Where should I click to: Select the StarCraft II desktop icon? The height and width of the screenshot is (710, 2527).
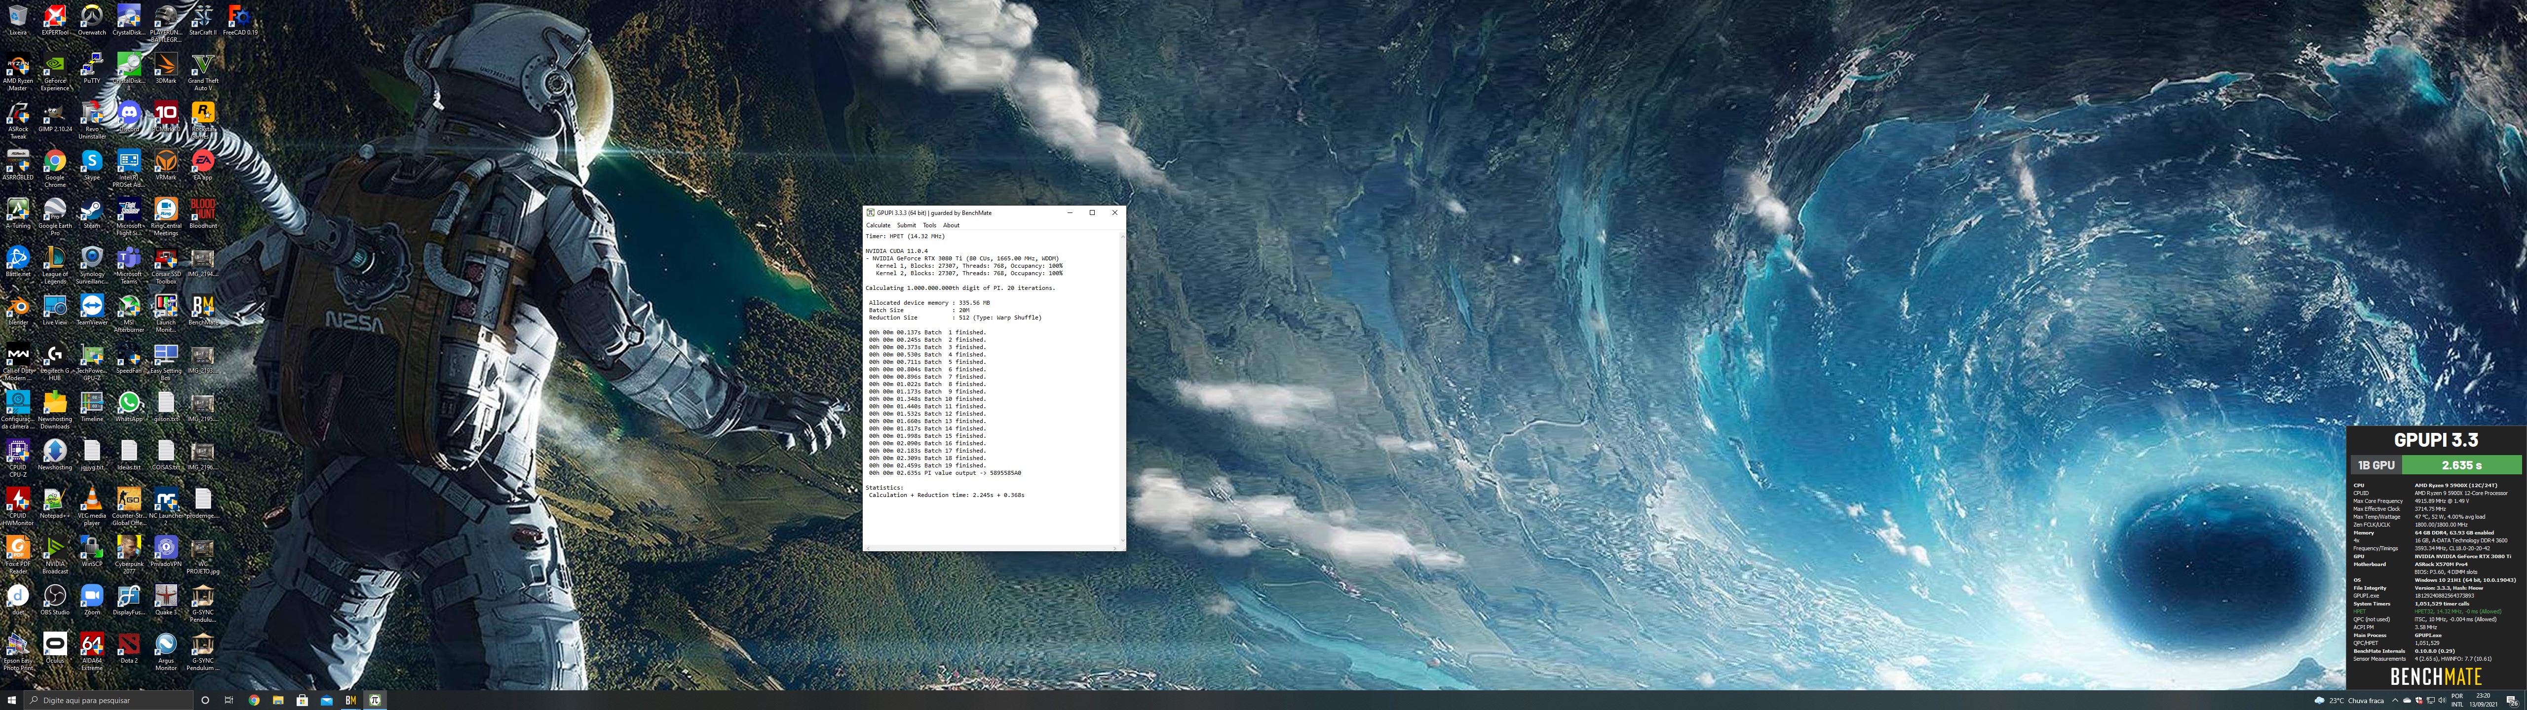(202, 21)
